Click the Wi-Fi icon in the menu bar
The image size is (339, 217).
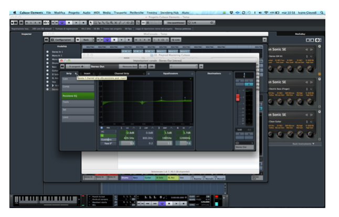click(x=266, y=13)
